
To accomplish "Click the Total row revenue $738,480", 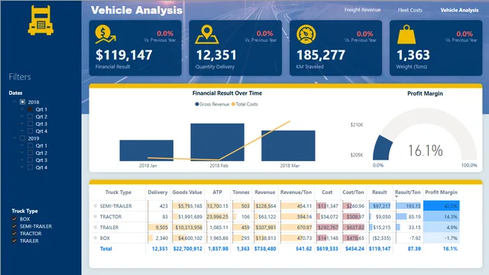I will tap(265, 249).
